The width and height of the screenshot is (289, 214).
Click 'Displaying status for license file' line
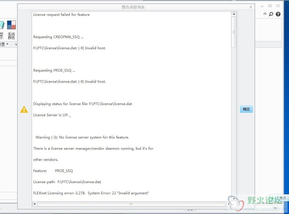pos(83,104)
